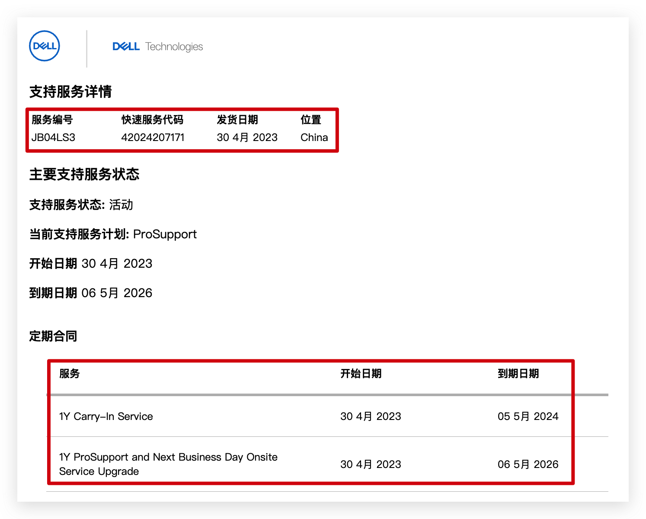
Task: Click the expiry date 05 5月 2024
Action: coord(528,416)
